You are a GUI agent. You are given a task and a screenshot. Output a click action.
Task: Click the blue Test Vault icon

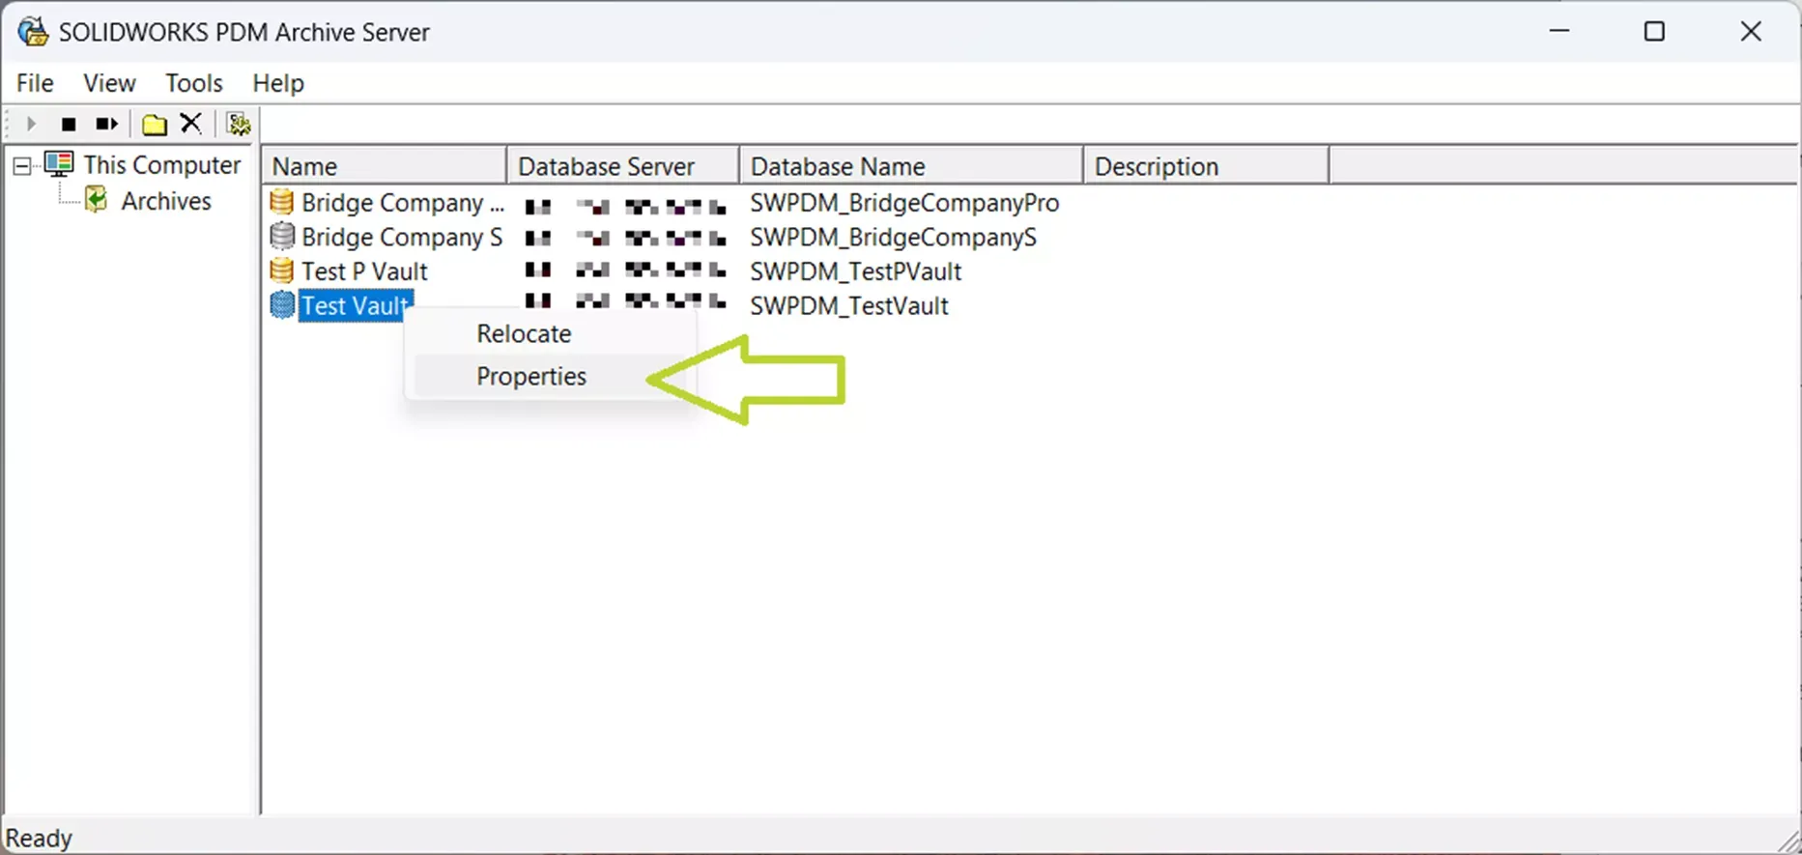pos(281,305)
